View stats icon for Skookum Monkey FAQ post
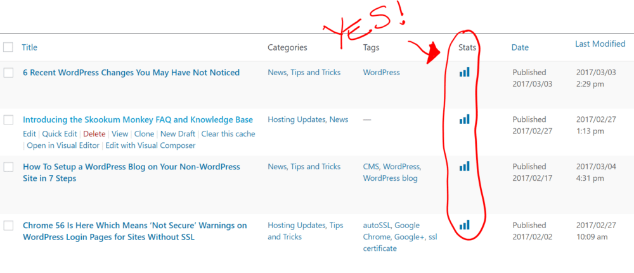Screen dimensions: 634x273 pyautogui.click(x=464, y=119)
